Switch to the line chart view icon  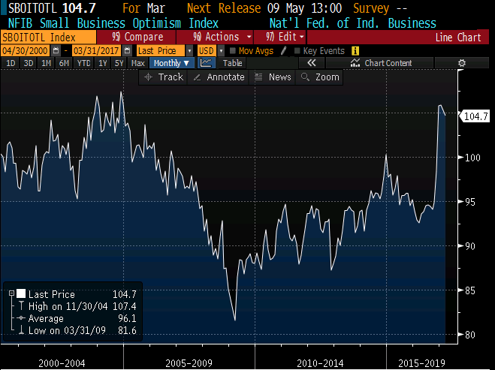pos(206,63)
